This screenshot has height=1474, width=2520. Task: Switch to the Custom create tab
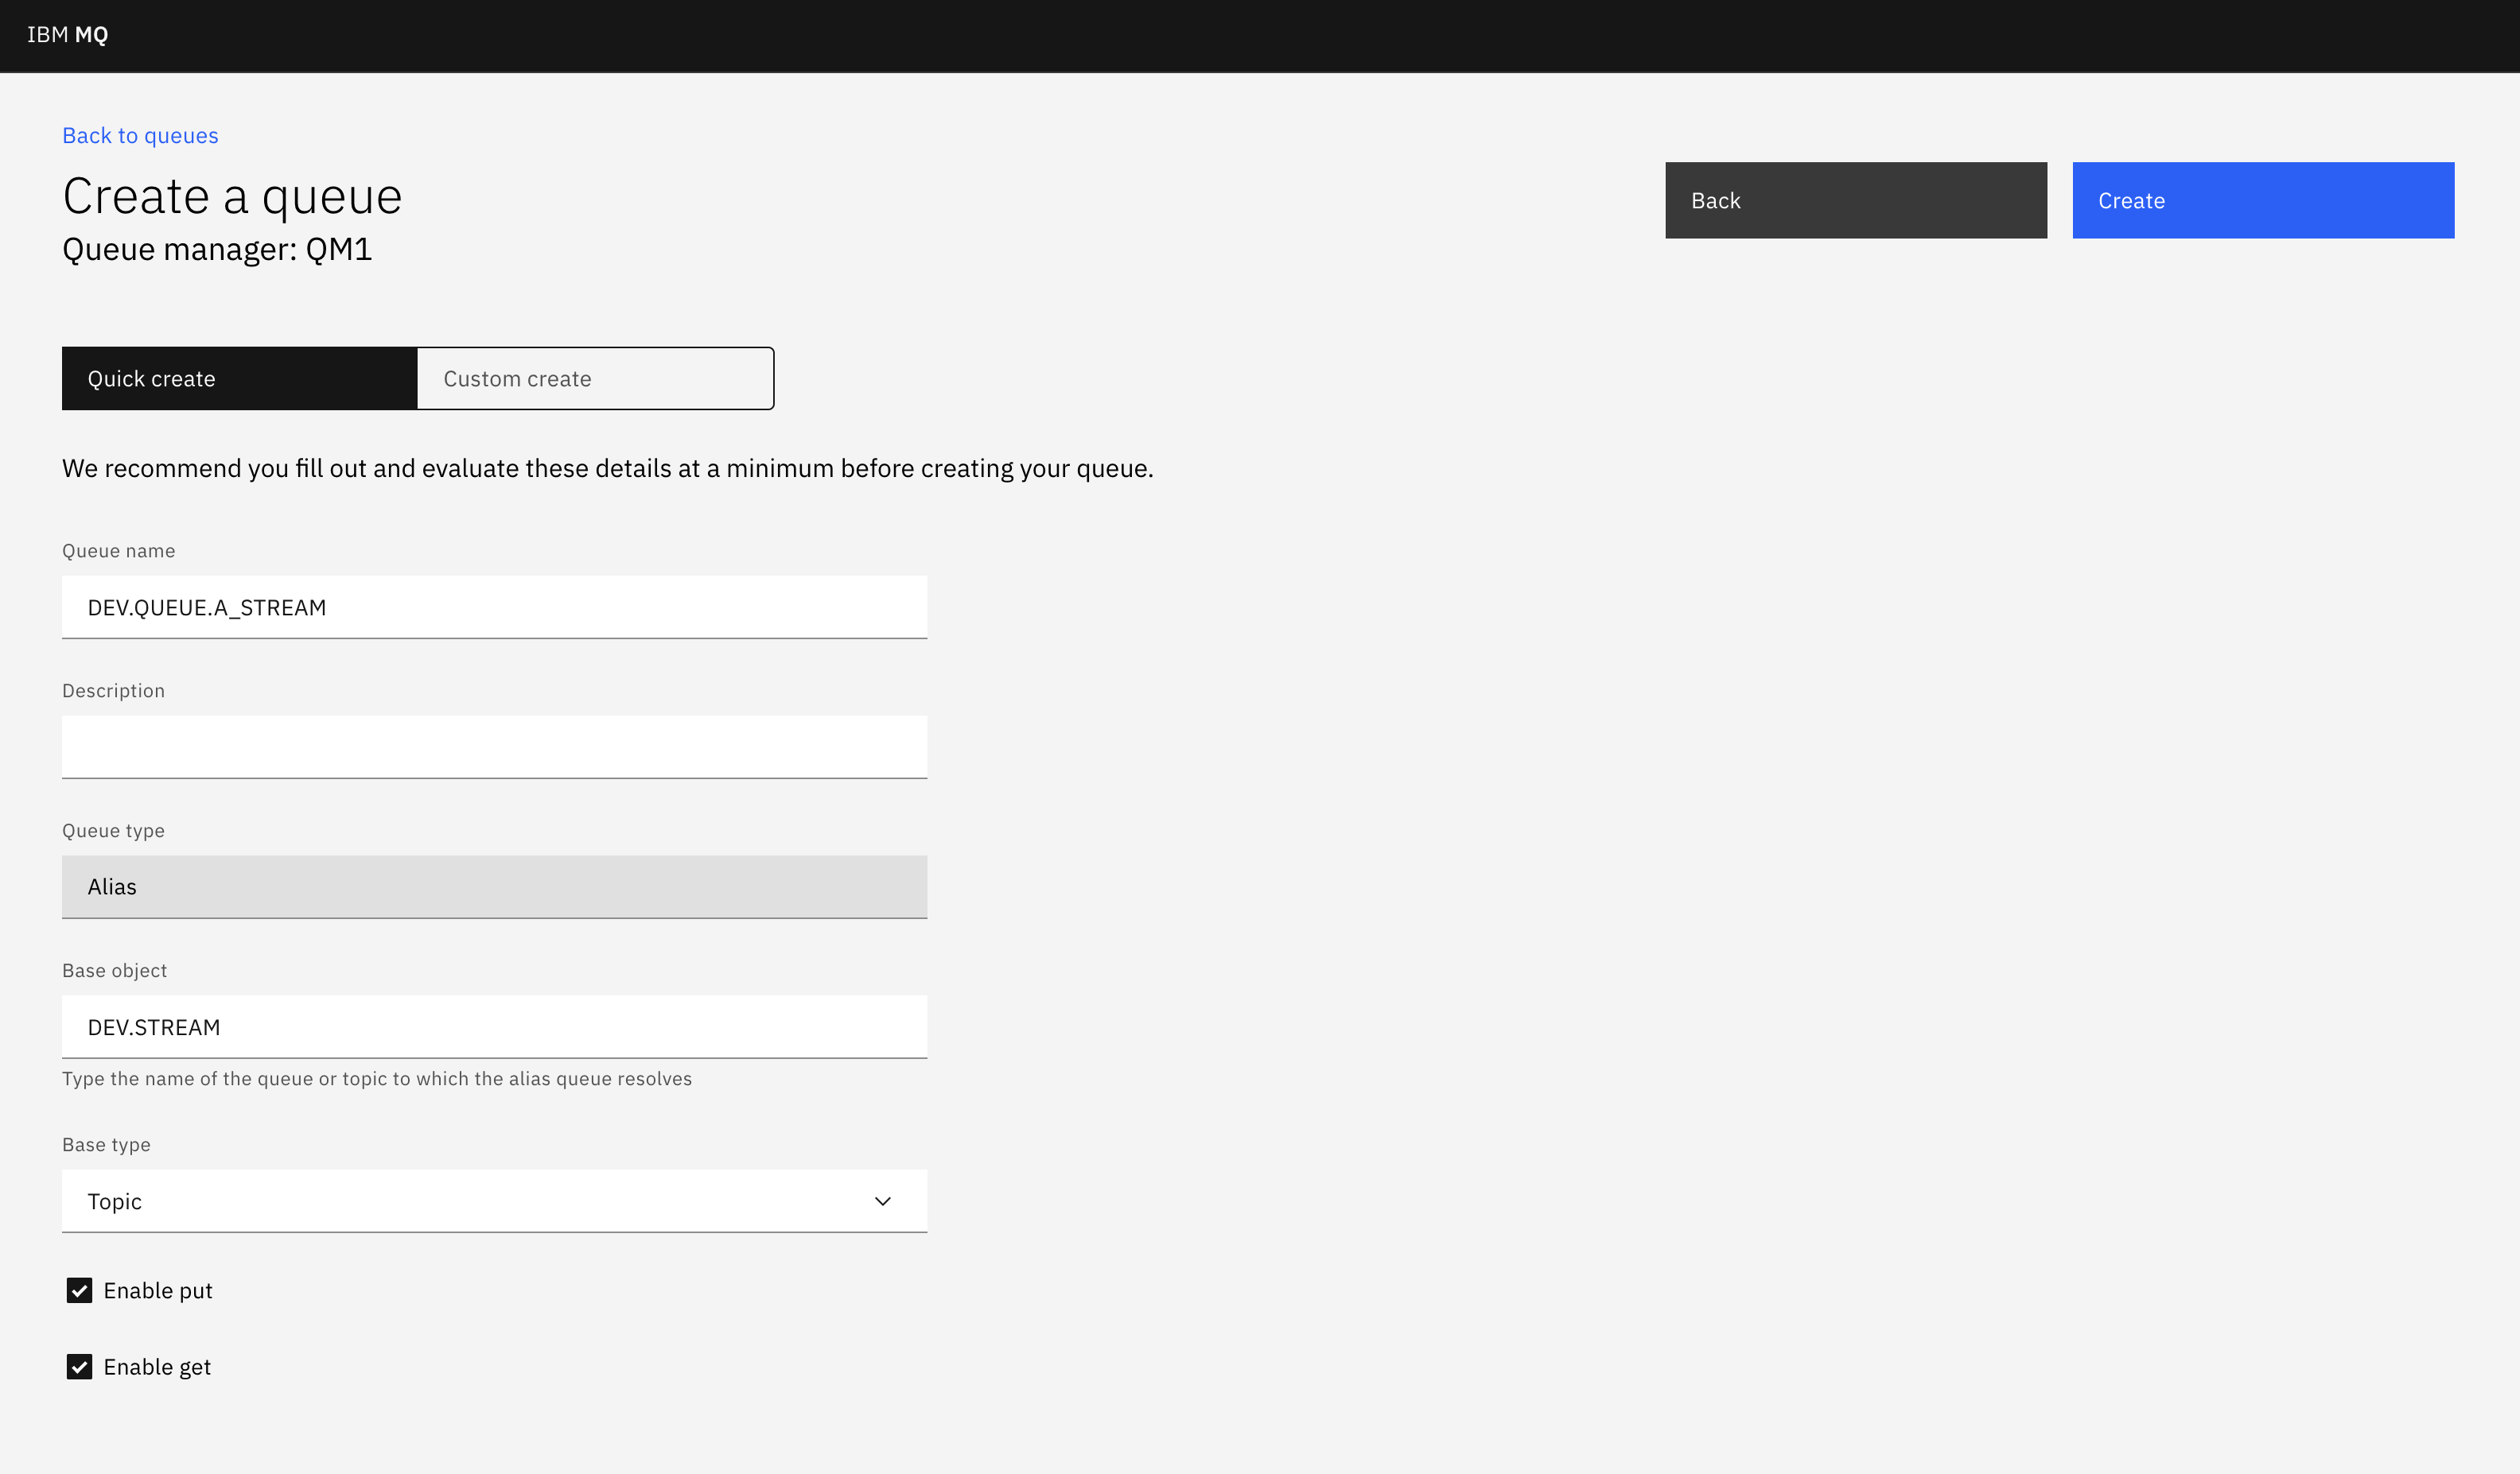coord(594,378)
